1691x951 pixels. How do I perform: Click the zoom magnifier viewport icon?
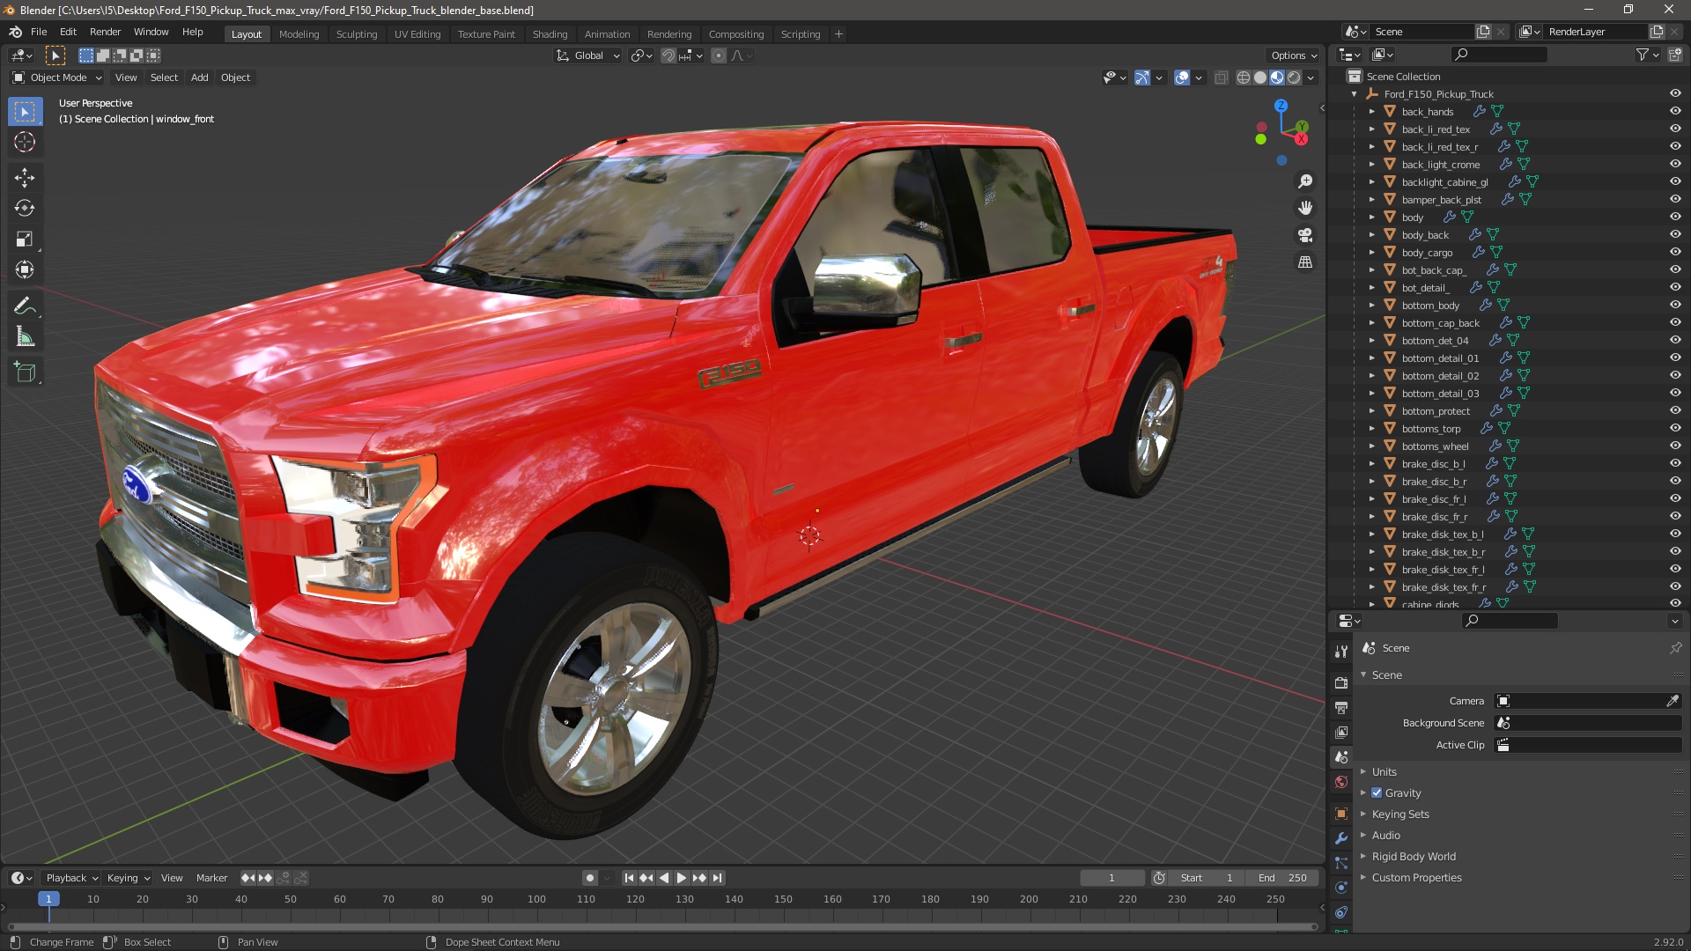click(1305, 181)
